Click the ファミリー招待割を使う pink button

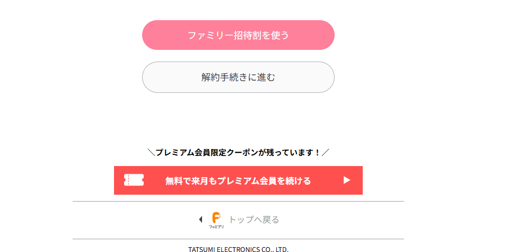click(238, 35)
